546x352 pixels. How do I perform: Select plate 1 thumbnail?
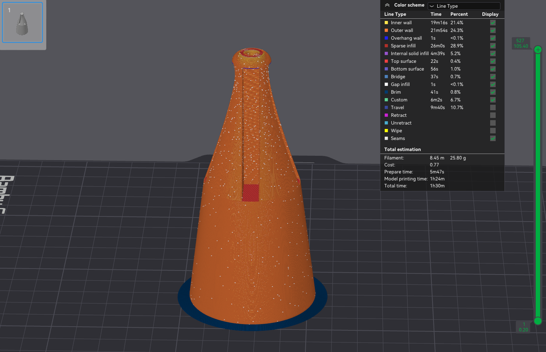(x=22, y=22)
